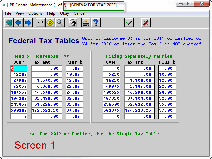Edit Head of Household Over field 107550

[19, 92]
